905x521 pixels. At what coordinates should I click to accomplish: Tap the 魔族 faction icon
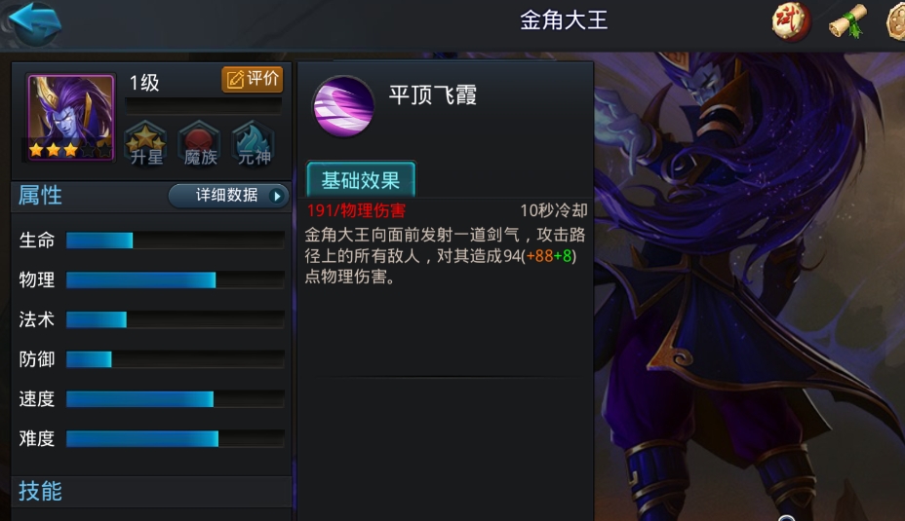point(199,143)
